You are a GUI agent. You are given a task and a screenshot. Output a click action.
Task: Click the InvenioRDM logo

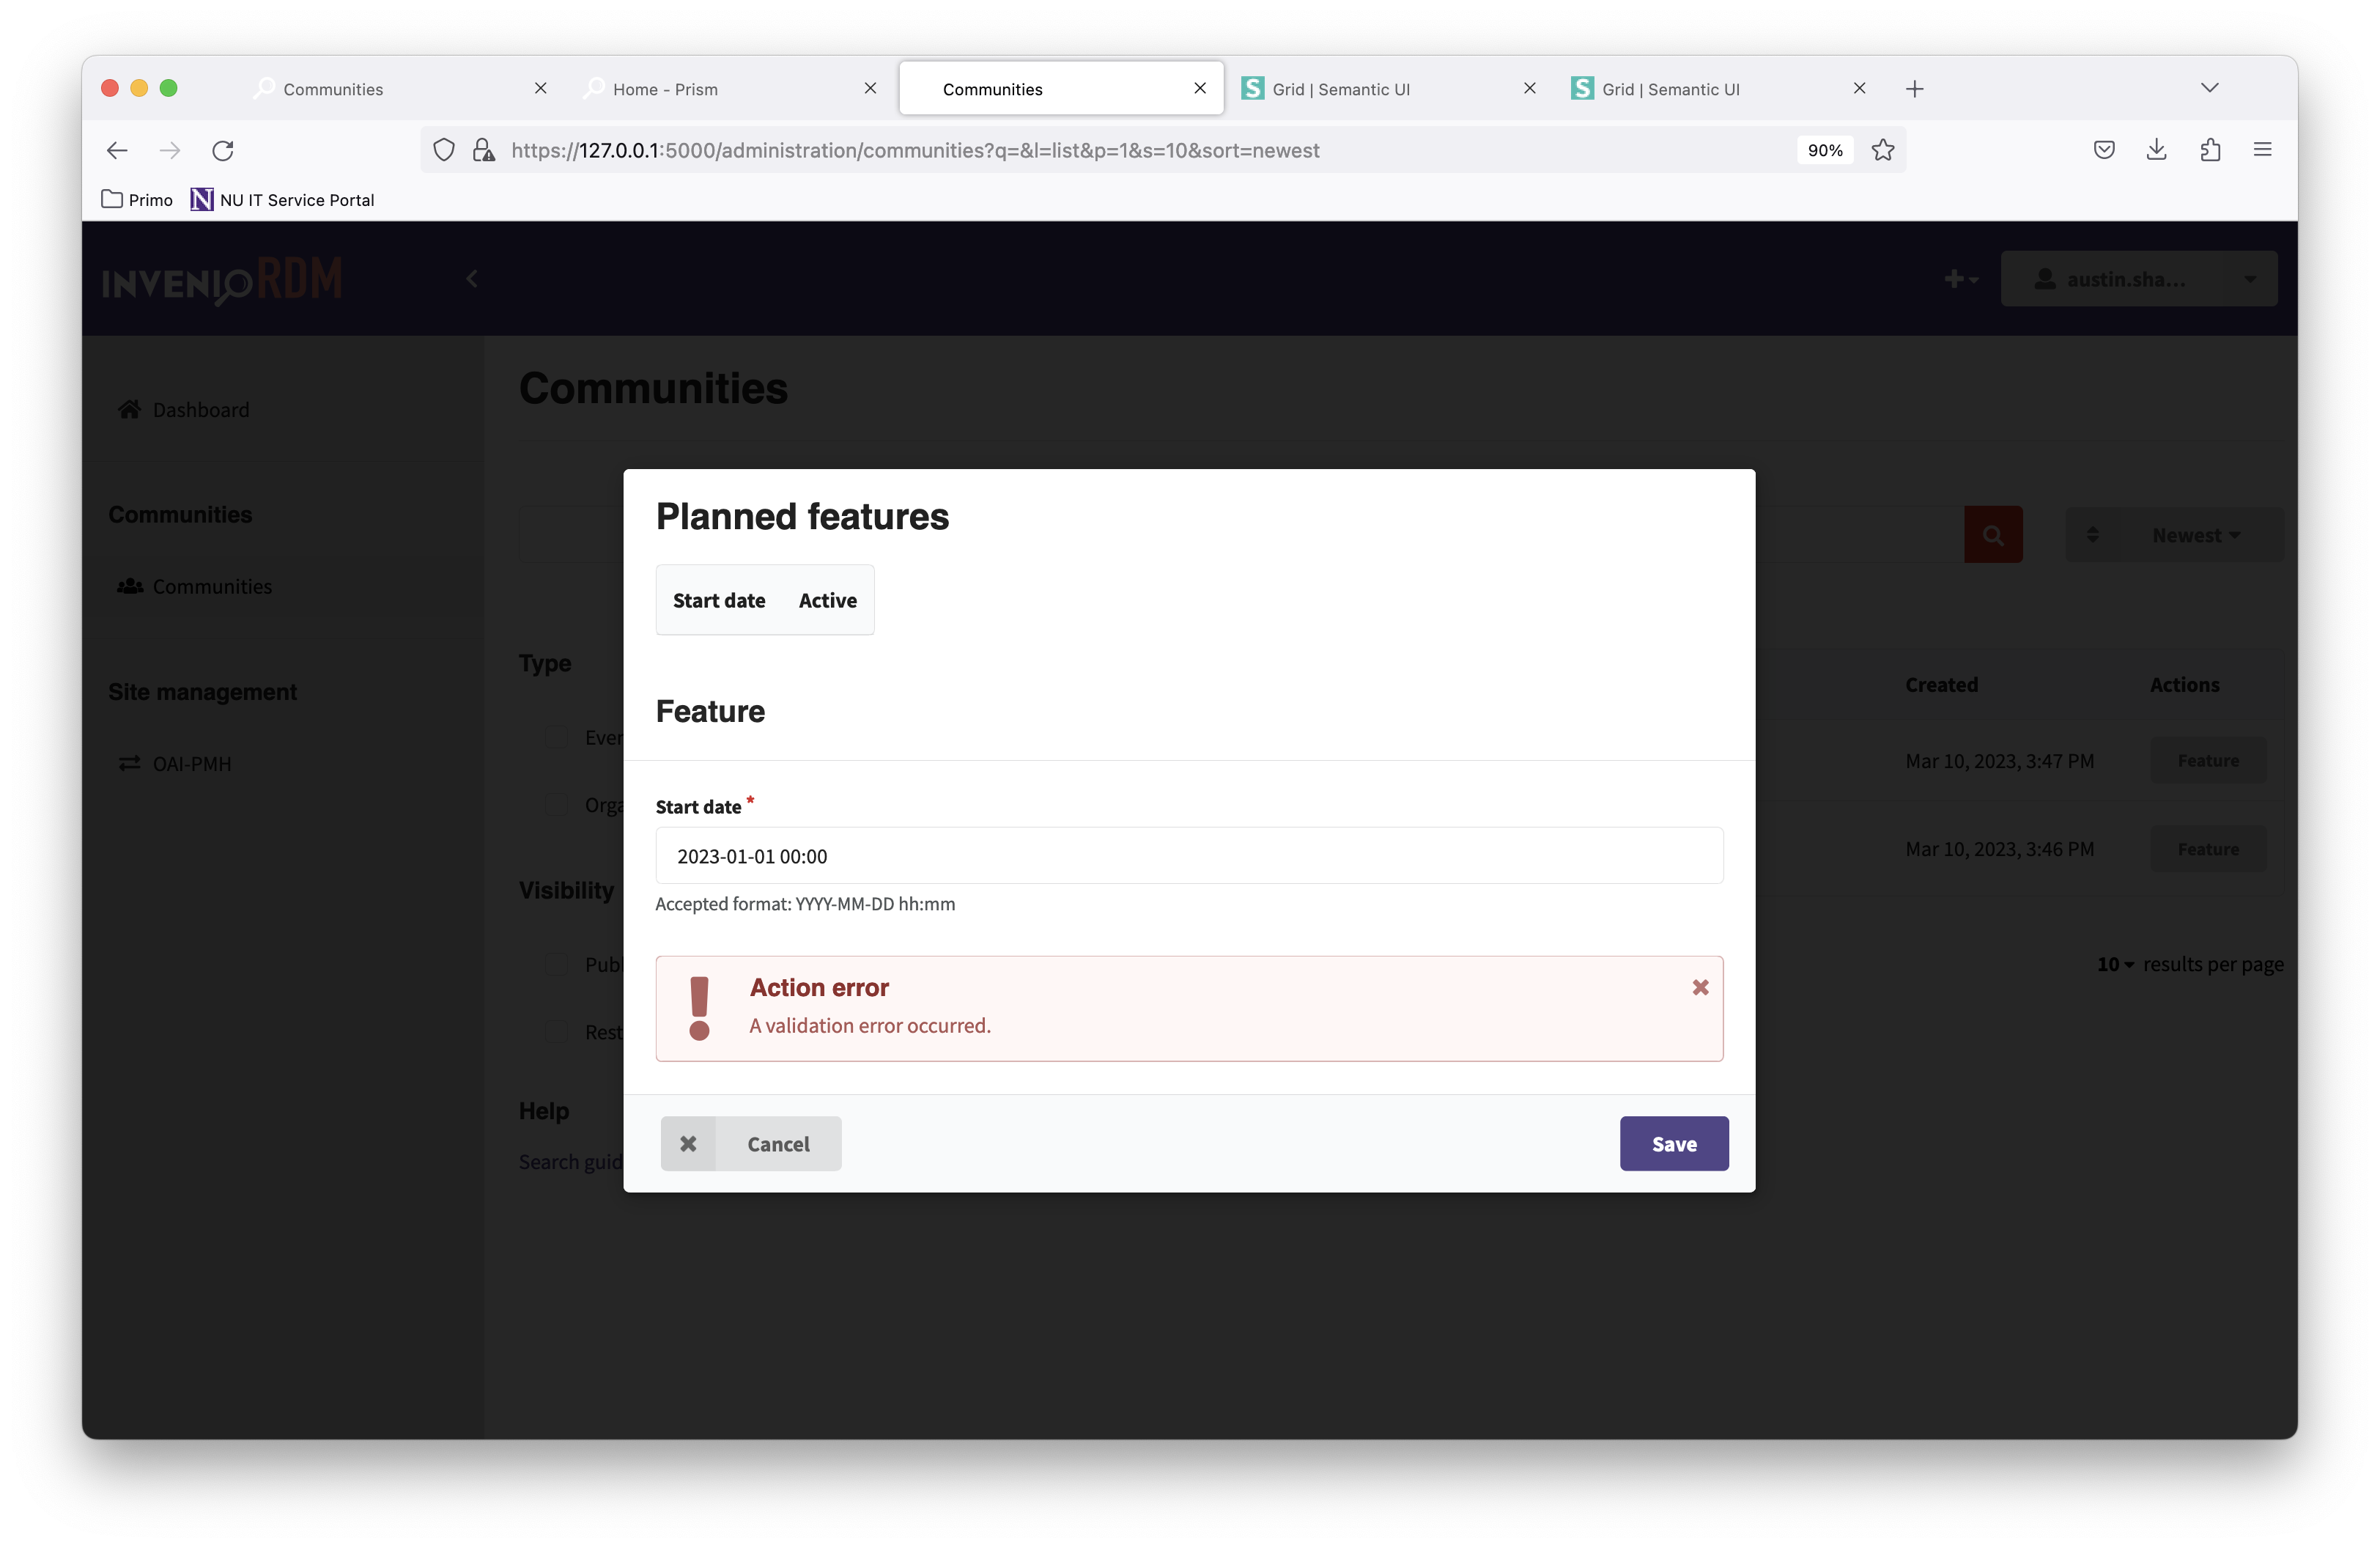pyautogui.click(x=221, y=281)
